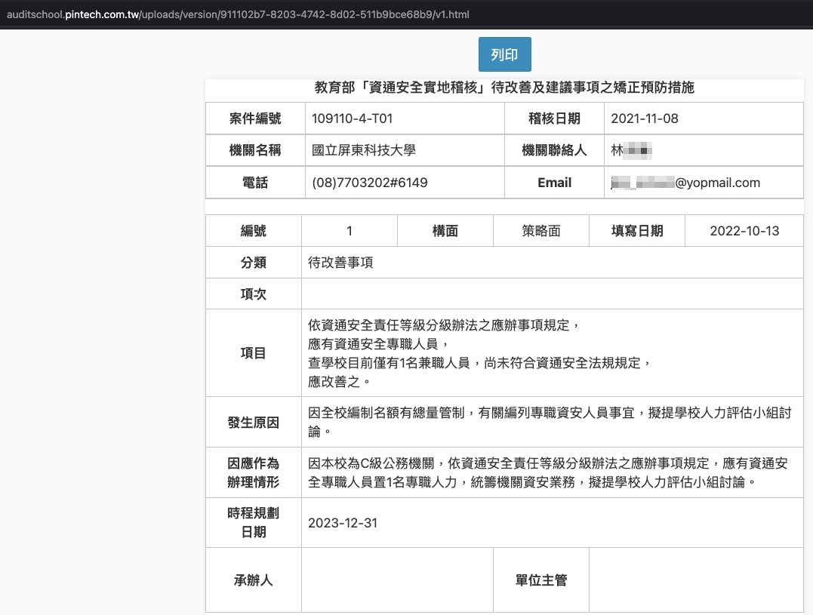Click the 因應作為辦理情形 label
This screenshot has width=813, height=615.
click(254, 472)
